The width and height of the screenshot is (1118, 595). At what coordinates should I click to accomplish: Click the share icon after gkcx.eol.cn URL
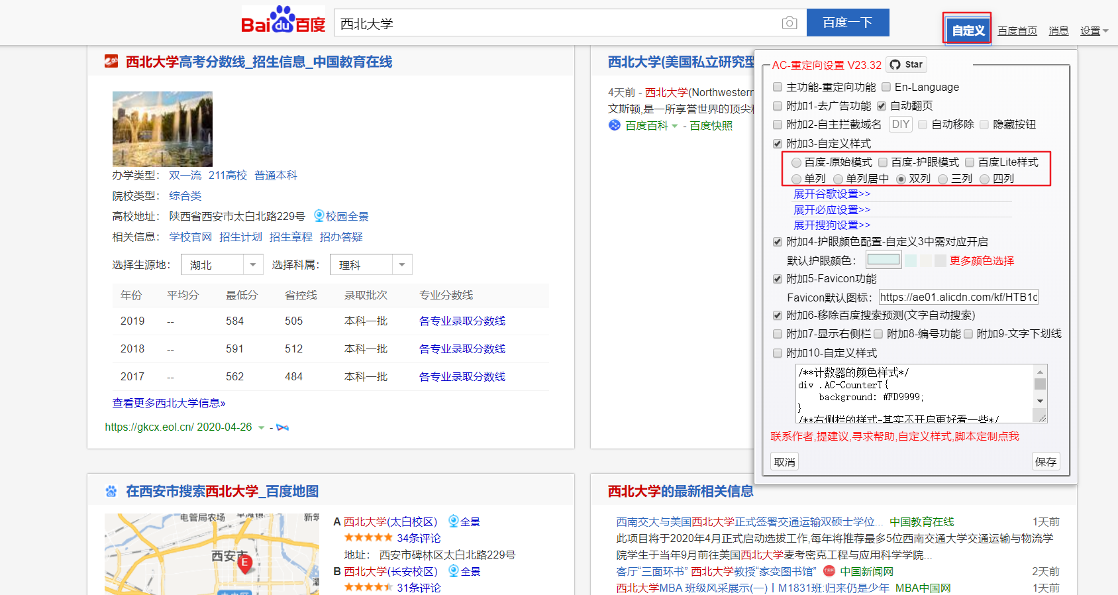pyautogui.click(x=283, y=427)
